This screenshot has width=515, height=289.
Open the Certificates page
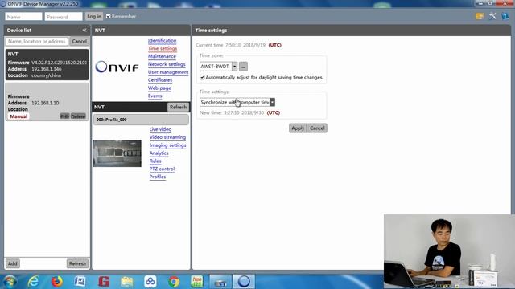point(160,80)
